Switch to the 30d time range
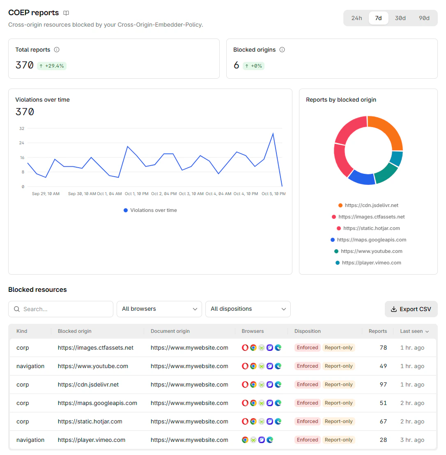The width and height of the screenshot is (446, 455). (400, 18)
